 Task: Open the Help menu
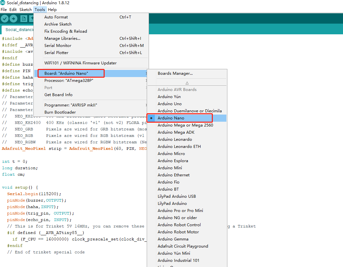pyautogui.click(x=52, y=10)
